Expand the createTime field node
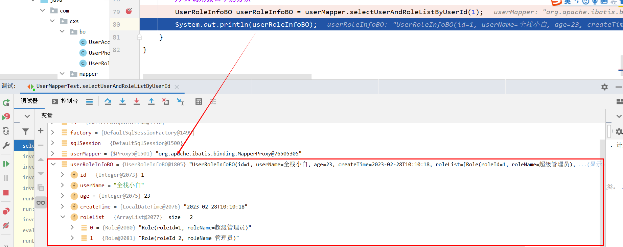623x247 pixels. point(63,206)
